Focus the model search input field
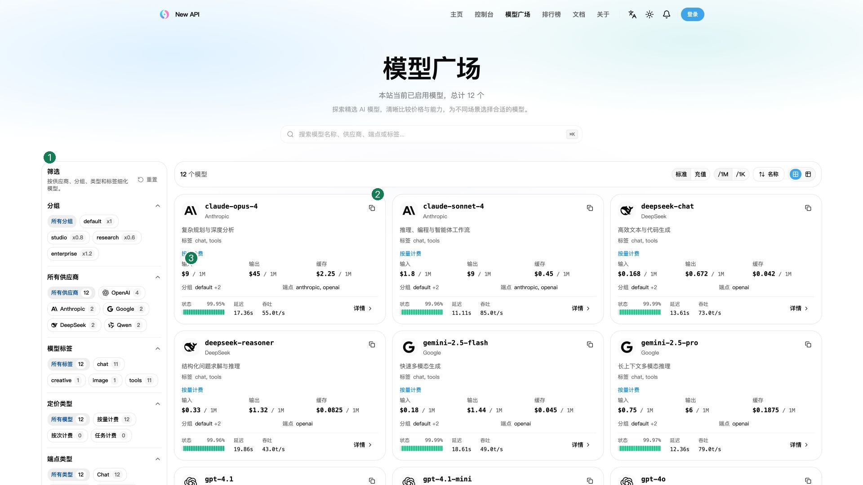The width and height of the screenshot is (863, 485). click(x=431, y=134)
